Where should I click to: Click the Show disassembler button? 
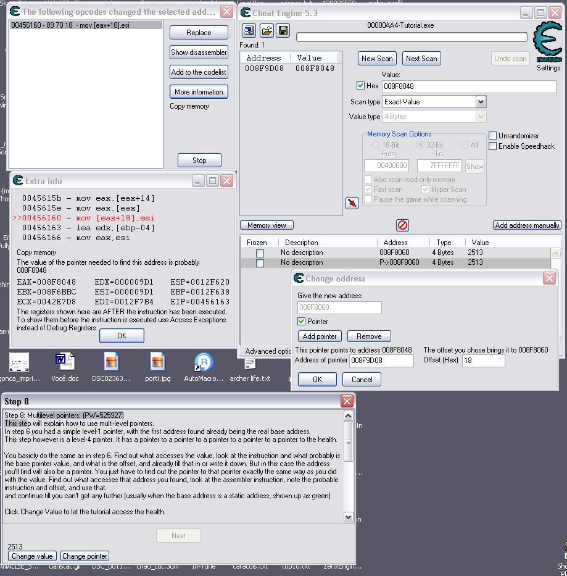coord(199,52)
